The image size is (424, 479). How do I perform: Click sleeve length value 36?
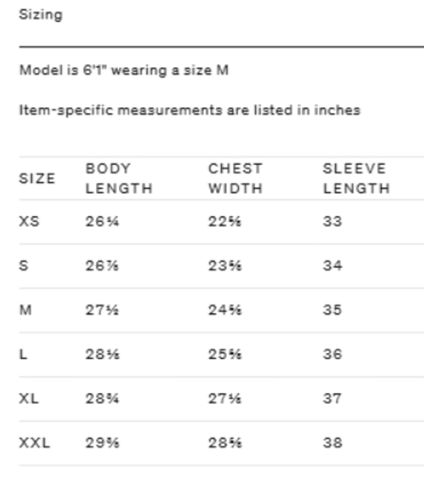(x=332, y=354)
